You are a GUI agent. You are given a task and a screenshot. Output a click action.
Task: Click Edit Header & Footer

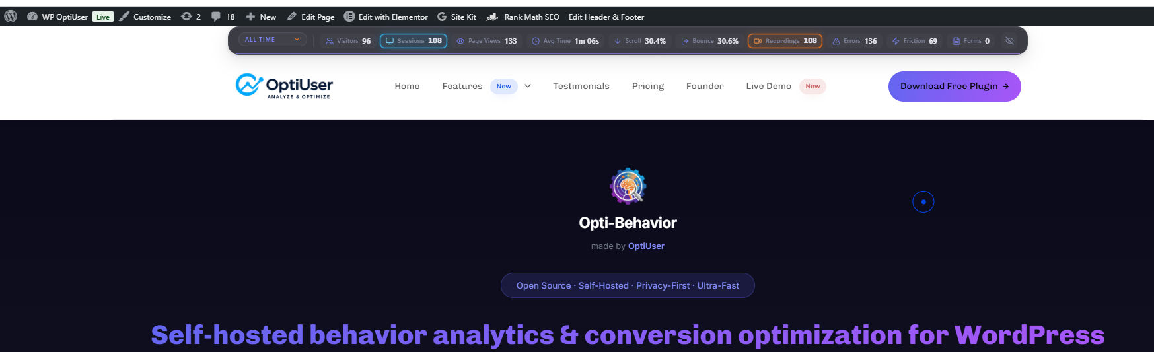tap(606, 17)
